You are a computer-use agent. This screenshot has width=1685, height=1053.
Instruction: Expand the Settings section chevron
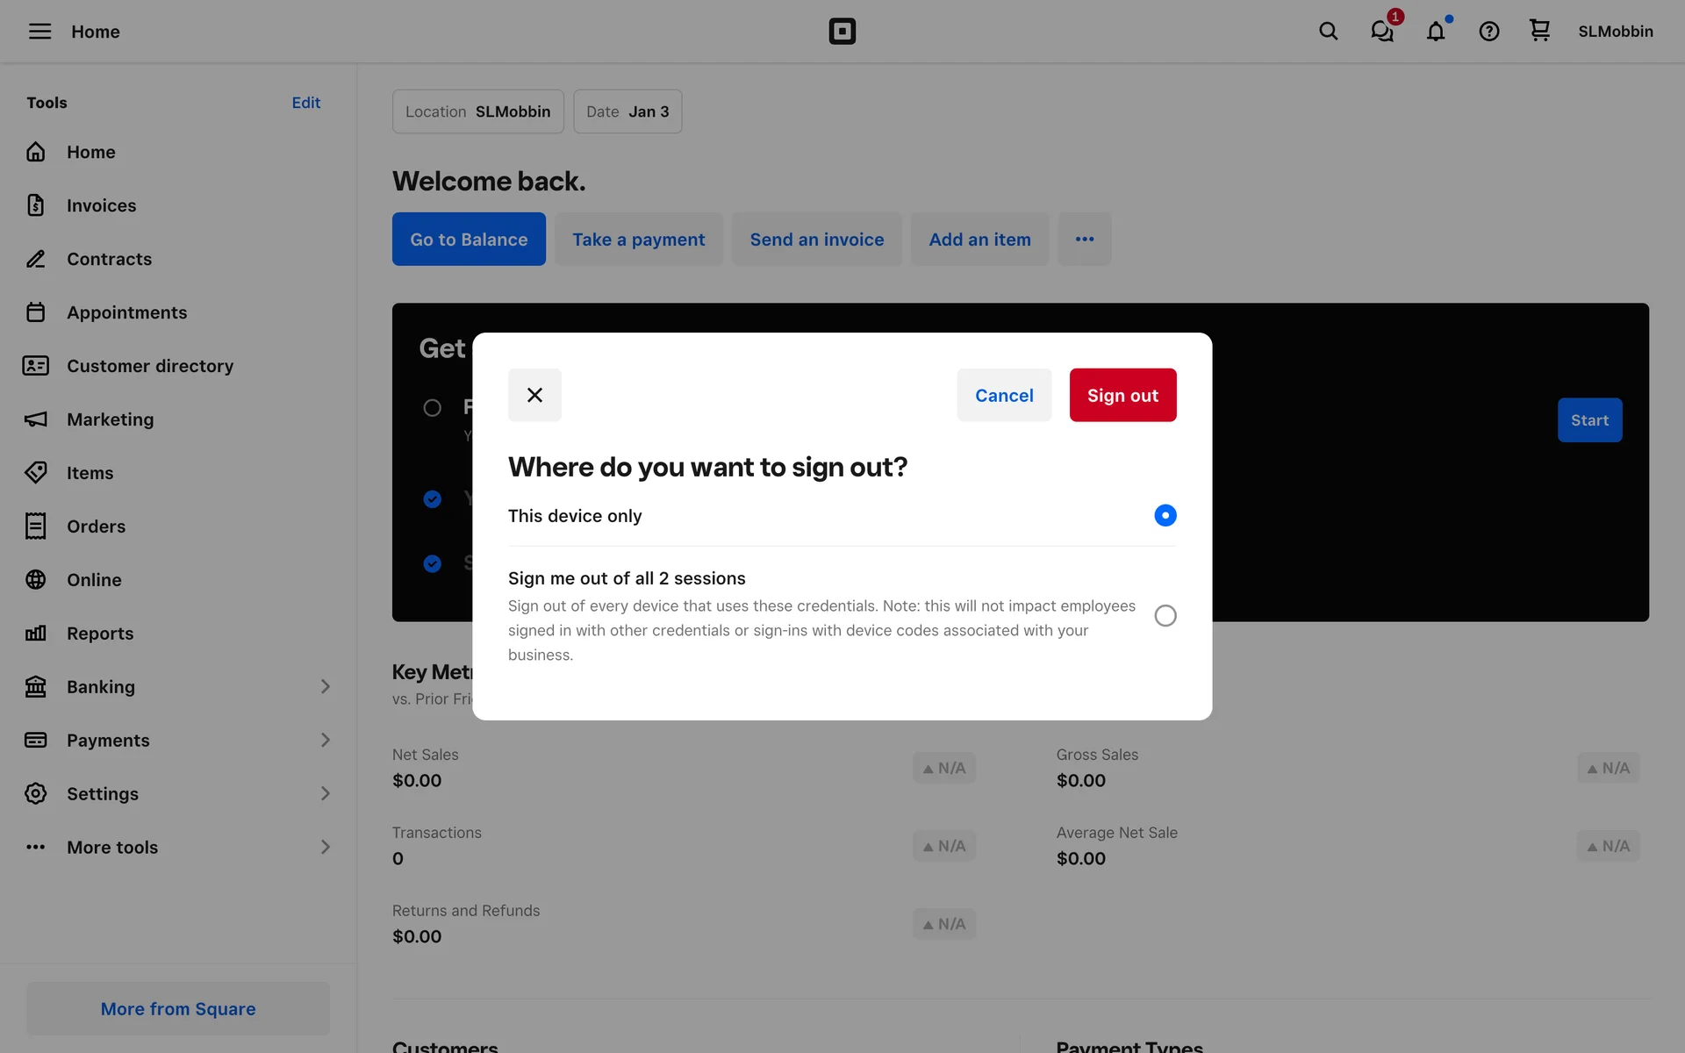coord(325,794)
